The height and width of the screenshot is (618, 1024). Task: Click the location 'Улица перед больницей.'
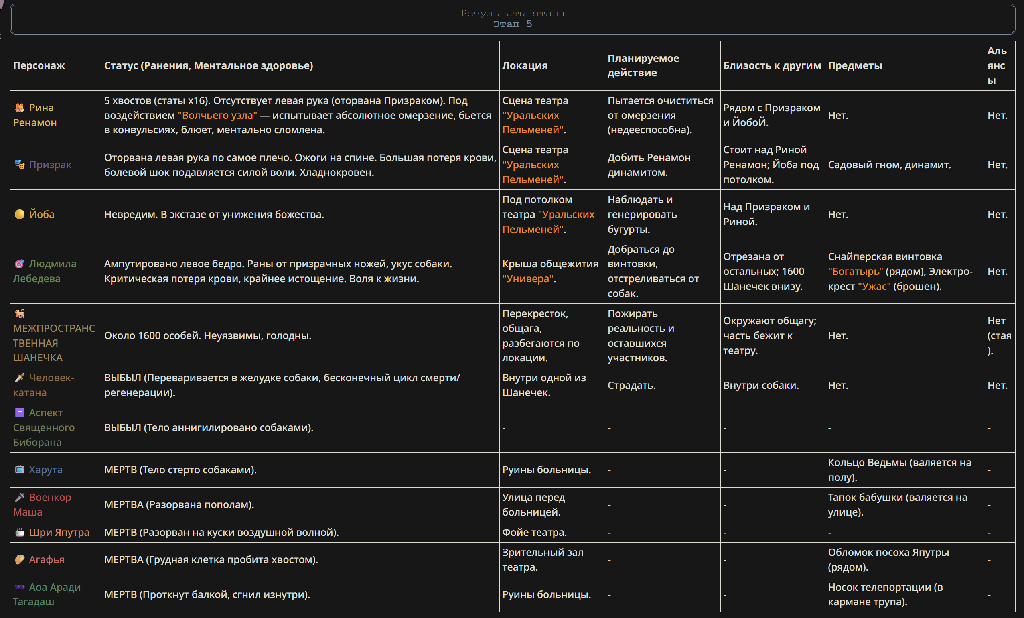(533, 504)
